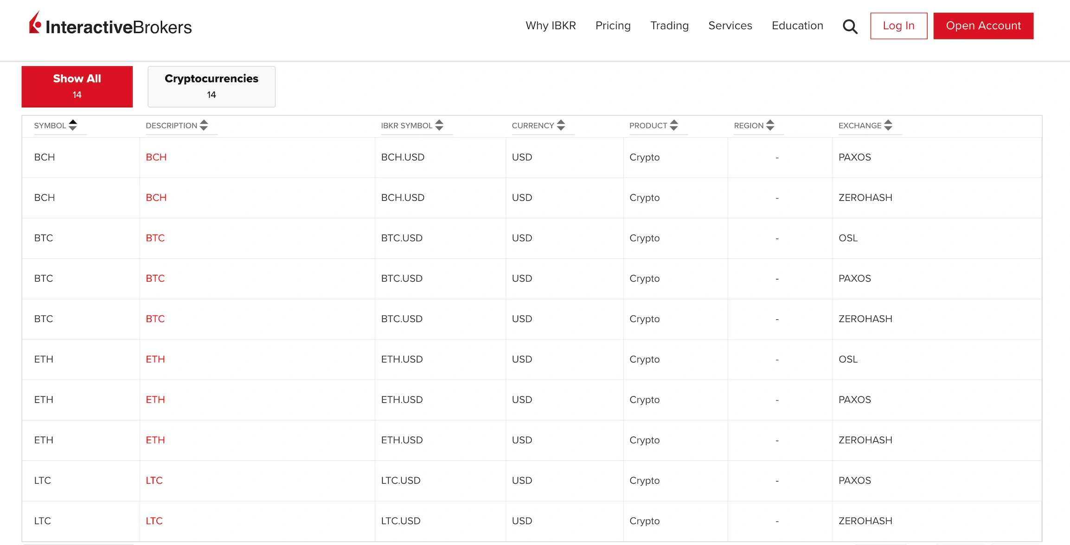Open ETH link in the OSL row
Viewport: 1070px width, 545px height.
[155, 359]
